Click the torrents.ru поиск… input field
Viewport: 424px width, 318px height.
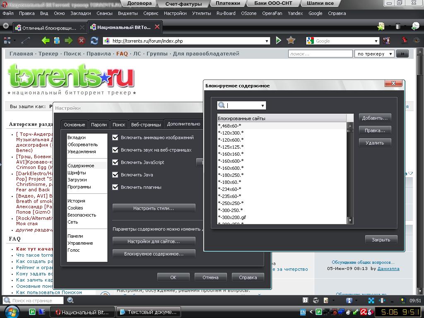[x=320, y=54]
